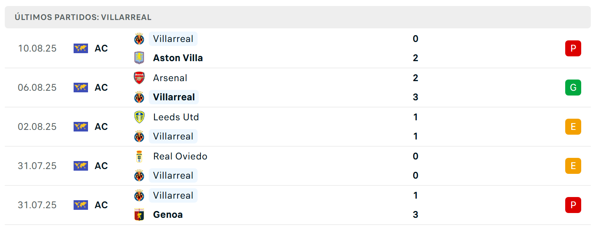
Task: Click the Aston Villa club crest
Action: click(139, 58)
